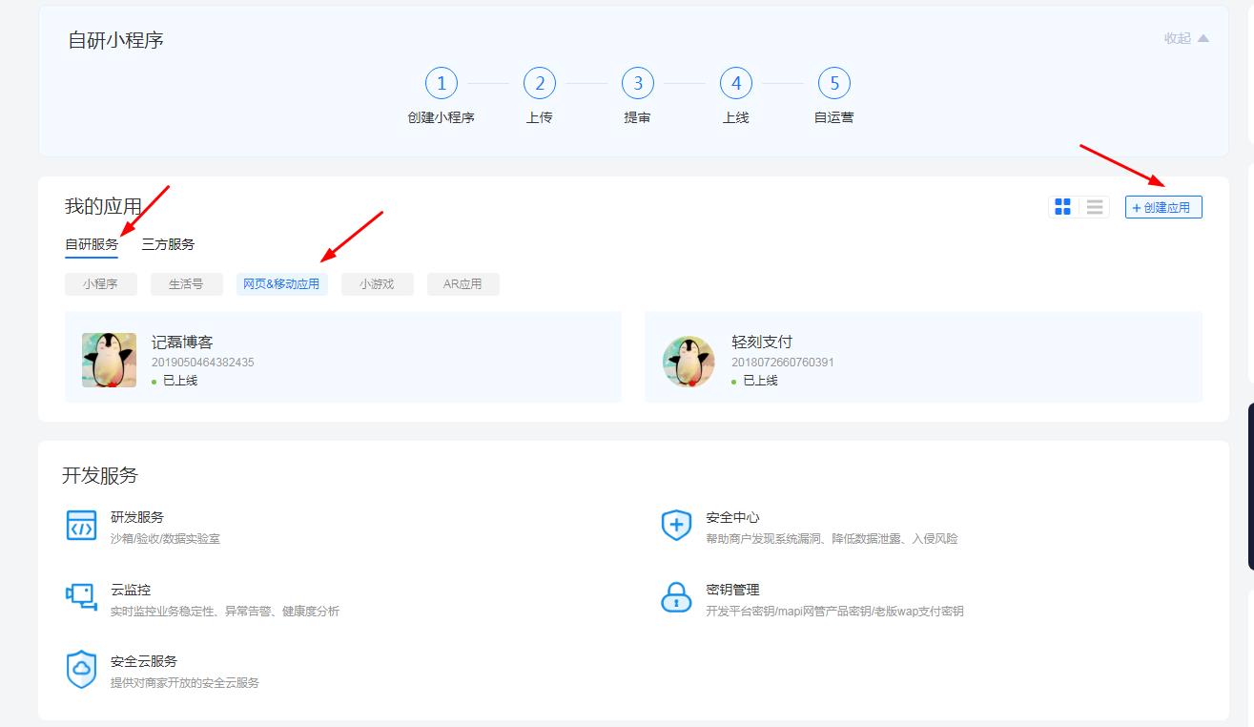Open the 安全云服务 cloud security icon

[81, 669]
